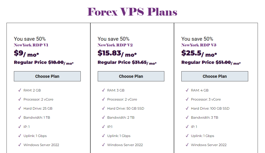Click the crossed-out $51.00 regular price
The image size is (265, 153).
pos(223,62)
